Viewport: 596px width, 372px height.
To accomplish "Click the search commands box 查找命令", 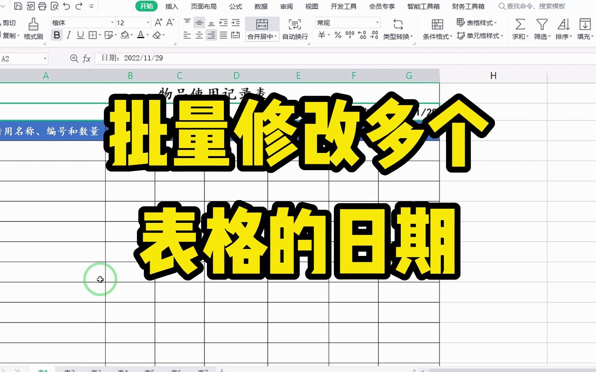I will [x=532, y=6].
